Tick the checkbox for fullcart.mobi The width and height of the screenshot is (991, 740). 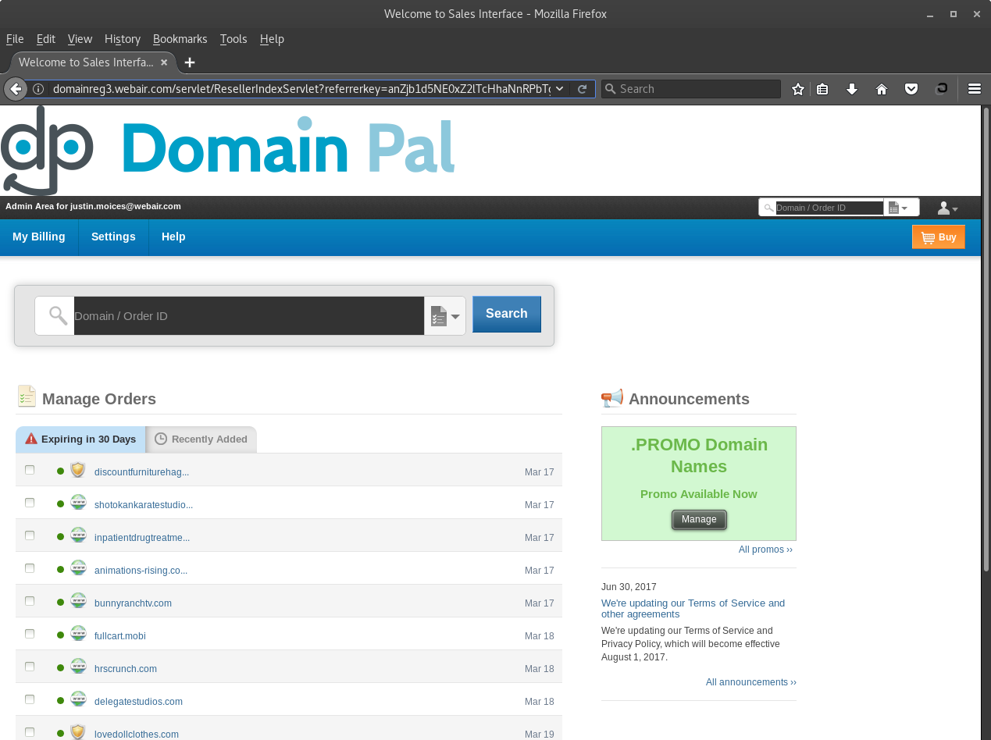pyautogui.click(x=30, y=634)
